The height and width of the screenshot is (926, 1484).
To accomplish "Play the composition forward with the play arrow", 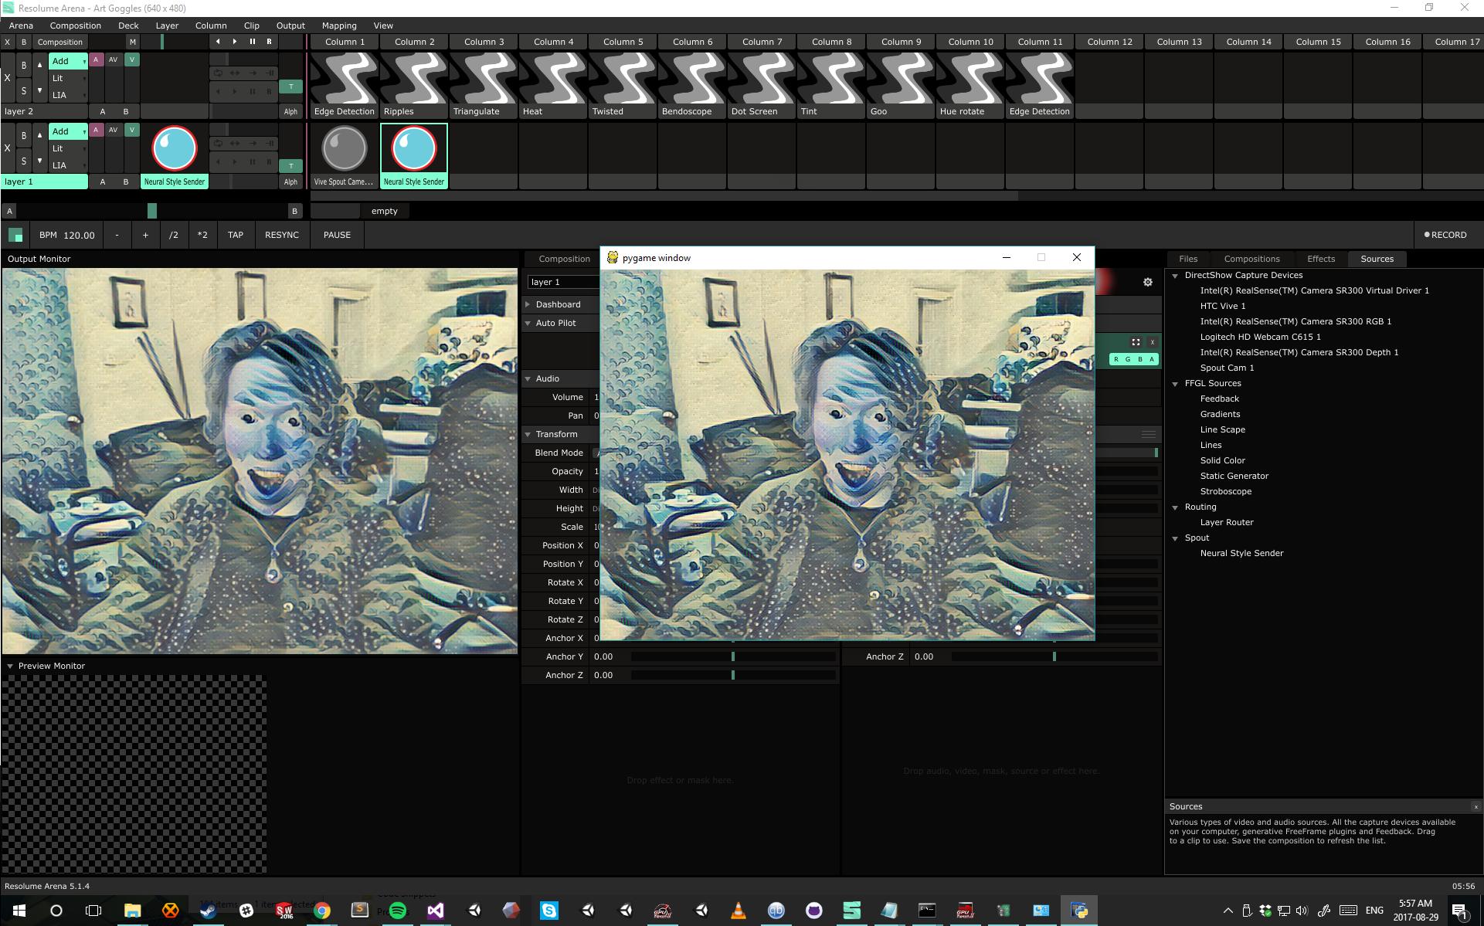I will click(235, 42).
